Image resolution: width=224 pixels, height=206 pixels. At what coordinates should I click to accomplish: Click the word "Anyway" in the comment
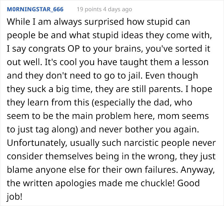[x=202, y=169]
